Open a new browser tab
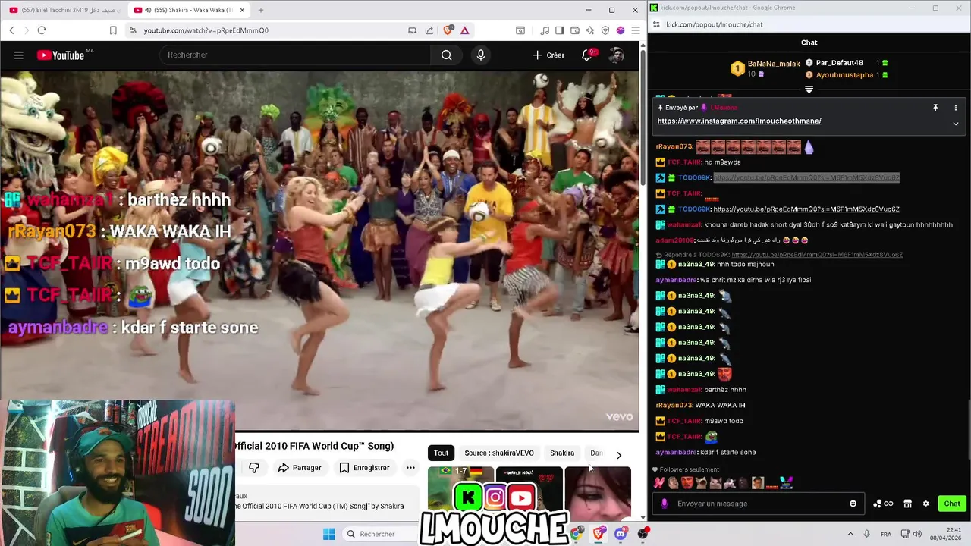 [x=260, y=10]
